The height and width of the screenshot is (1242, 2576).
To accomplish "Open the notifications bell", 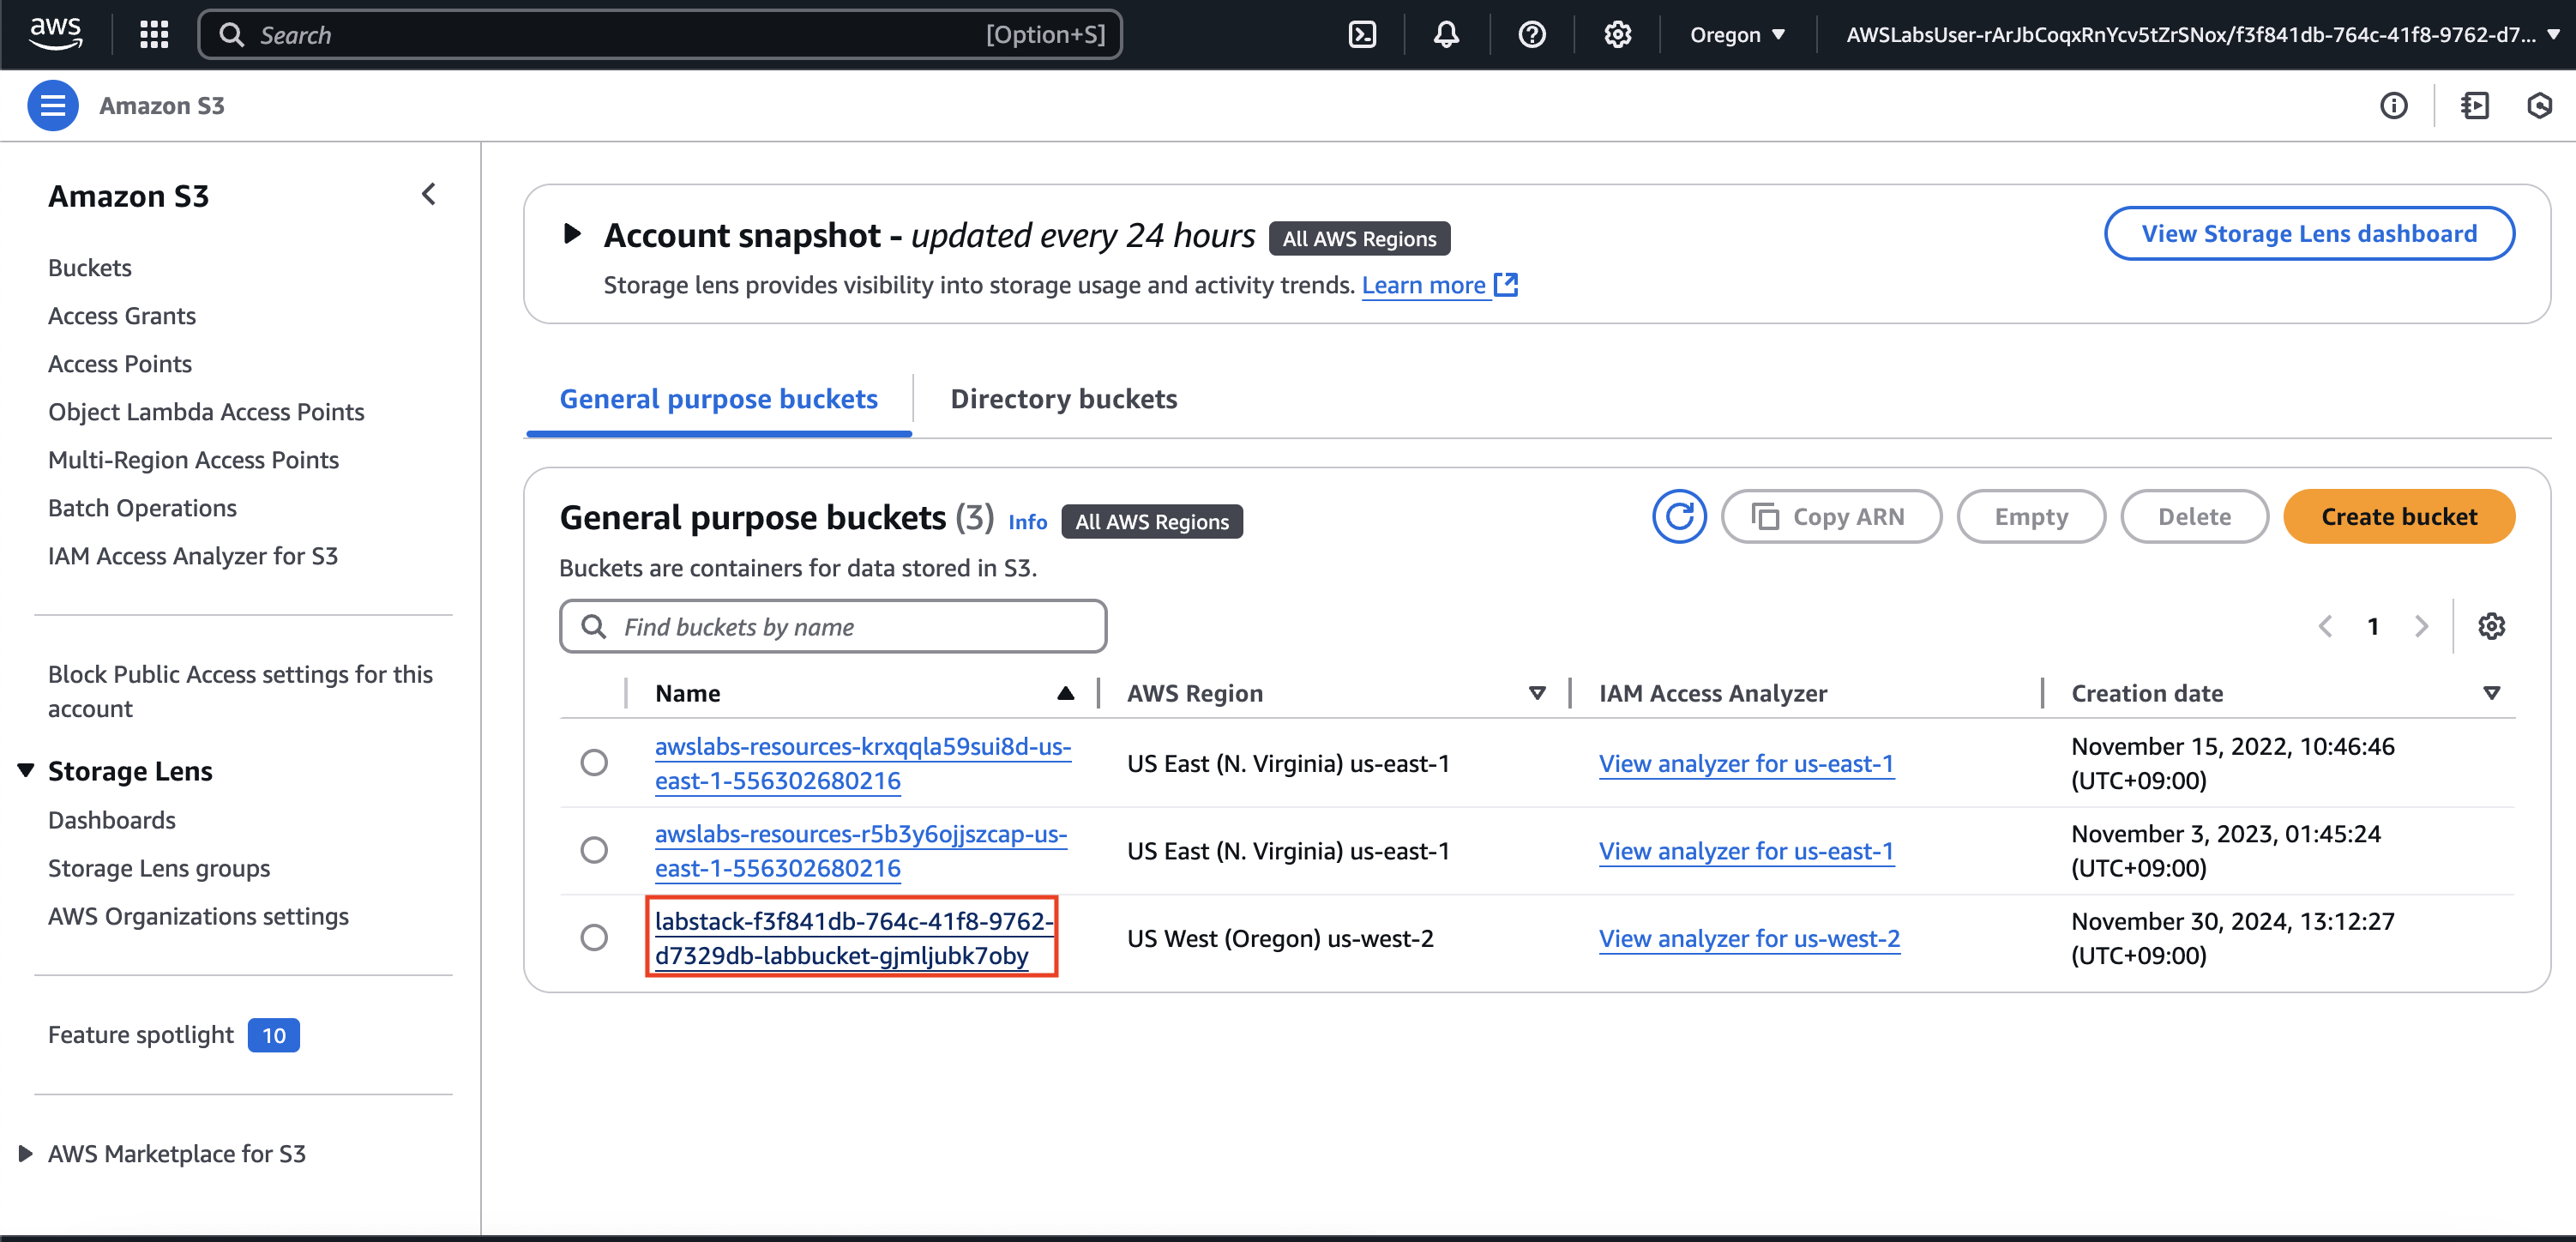I will pyautogui.click(x=1446, y=35).
